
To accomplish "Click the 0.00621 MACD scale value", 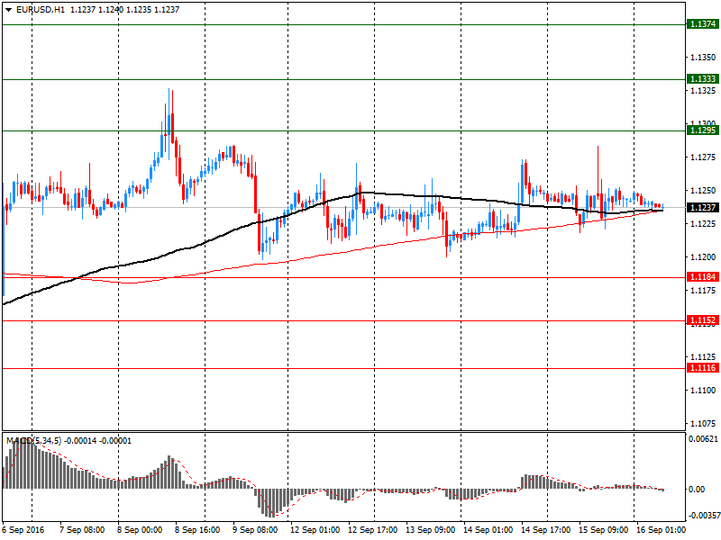I will coord(703,439).
